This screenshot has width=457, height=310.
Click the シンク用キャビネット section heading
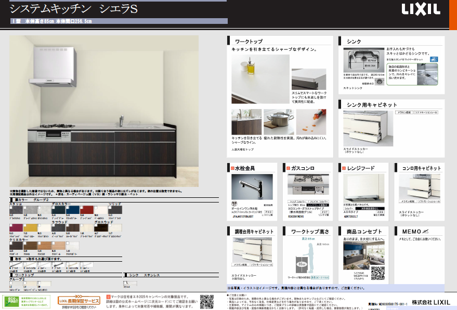click(x=372, y=105)
